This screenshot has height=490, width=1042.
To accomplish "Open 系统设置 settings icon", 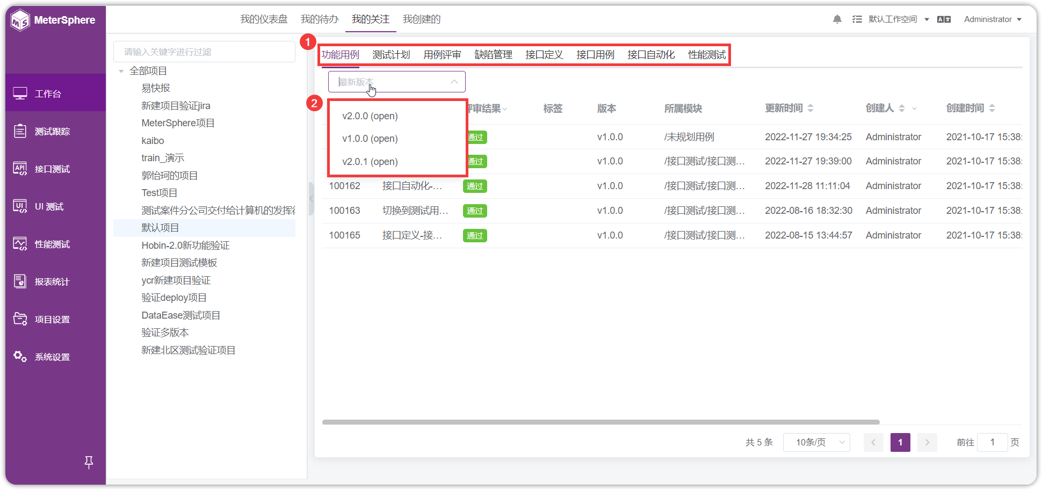I will tap(52, 356).
